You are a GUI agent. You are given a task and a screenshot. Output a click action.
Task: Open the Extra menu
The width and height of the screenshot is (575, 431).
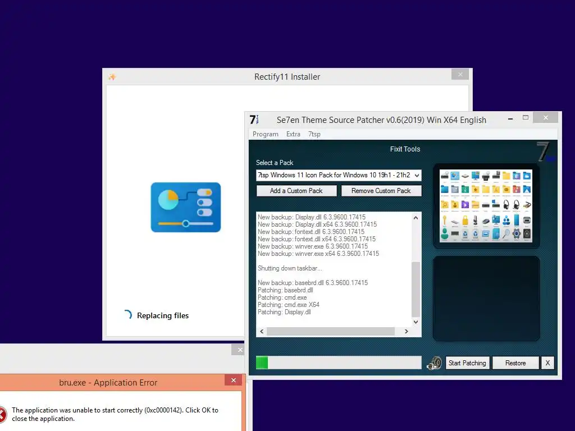tap(293, 134)
